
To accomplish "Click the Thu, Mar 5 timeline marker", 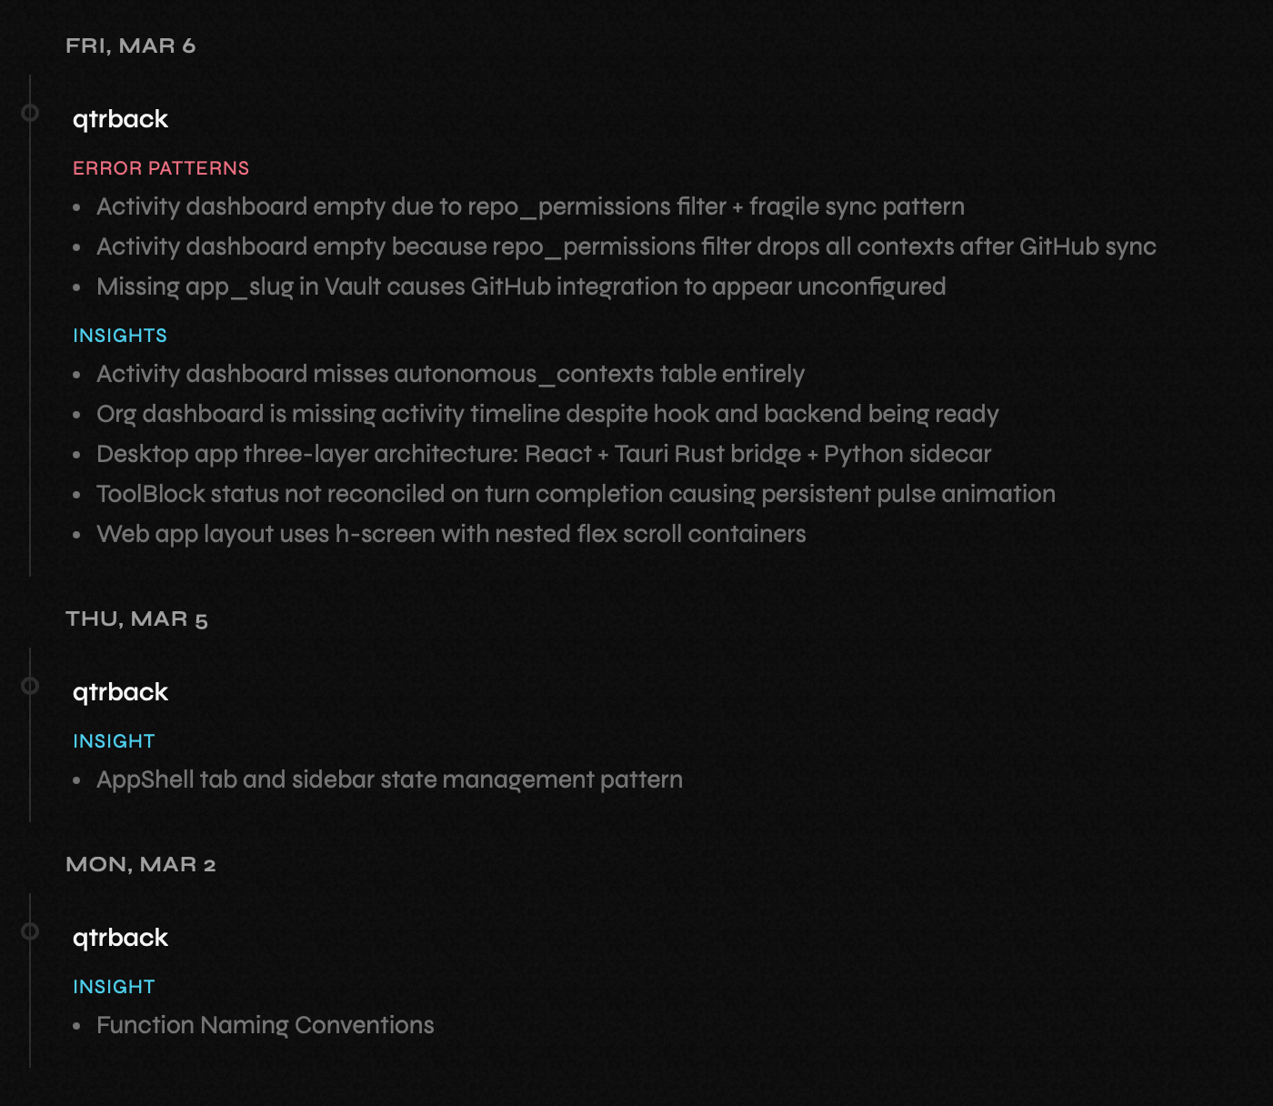I will coord(30,686).
